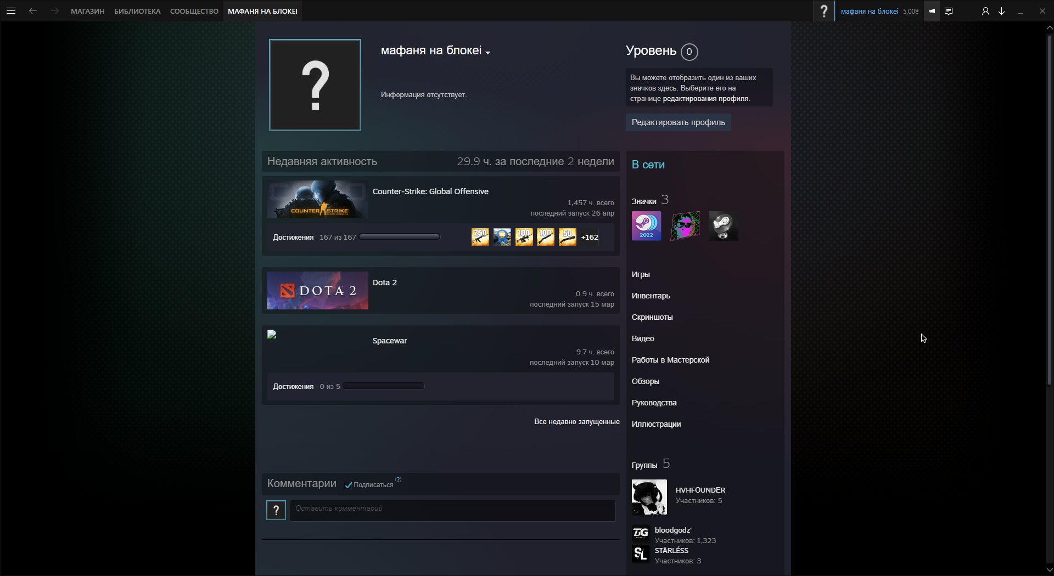Open the STARLESS group name
This screenshot has width=1054, height=576.
(x=671, y=550)
